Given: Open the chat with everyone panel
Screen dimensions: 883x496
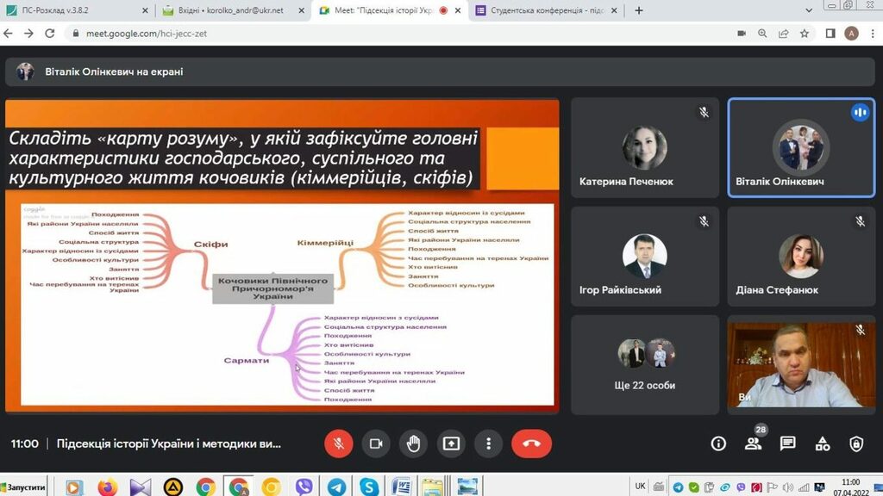Looking at the screenshot, I should click(787, 443).
